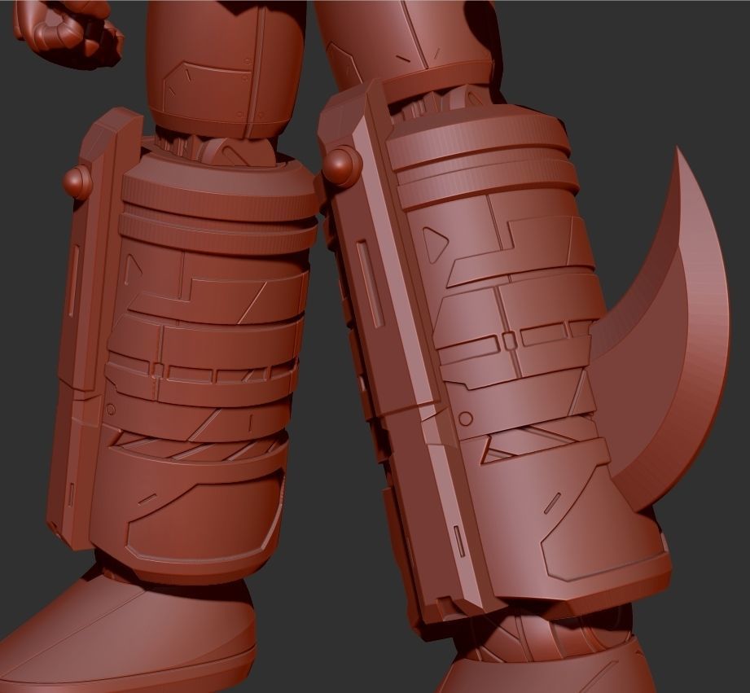Select the triangle emblem on the bladed leg
The height and width of the screenshot is (693, 750).
[434, 244]
